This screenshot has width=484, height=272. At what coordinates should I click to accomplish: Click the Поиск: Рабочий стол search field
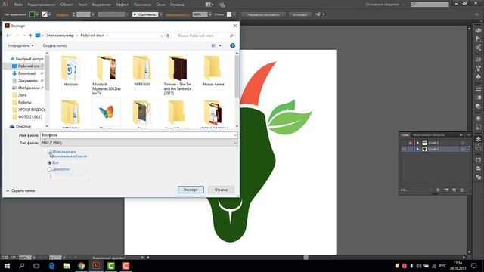click(205, 36)
